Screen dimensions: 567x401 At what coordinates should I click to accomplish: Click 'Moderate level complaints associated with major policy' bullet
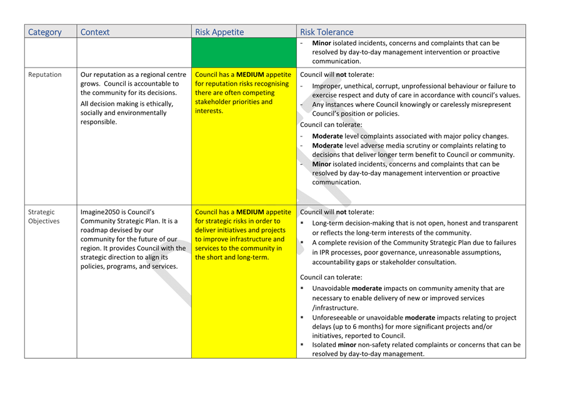[410, 136]
